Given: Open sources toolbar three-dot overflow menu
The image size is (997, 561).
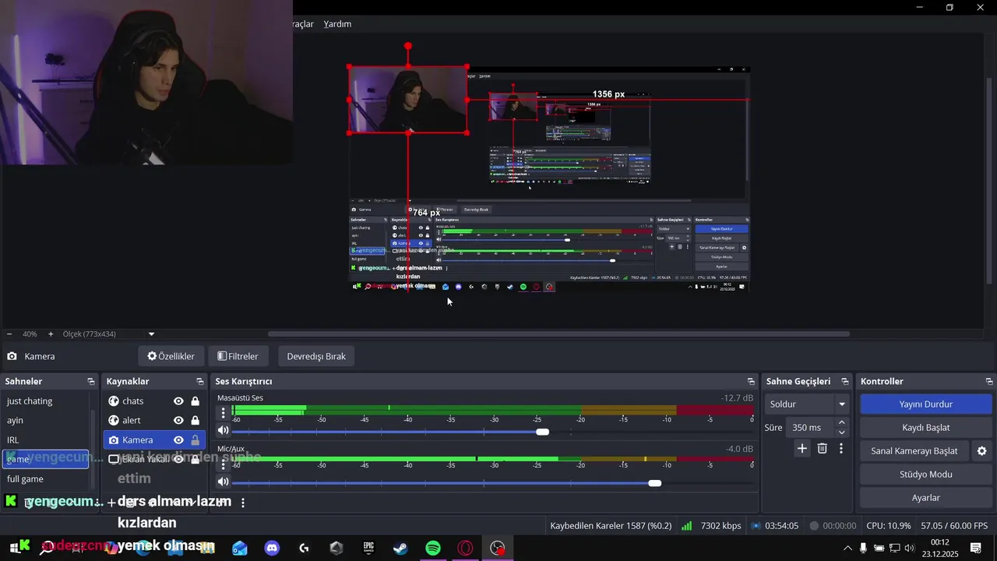Looking at the screenshot, I should (x=243, y=503).
